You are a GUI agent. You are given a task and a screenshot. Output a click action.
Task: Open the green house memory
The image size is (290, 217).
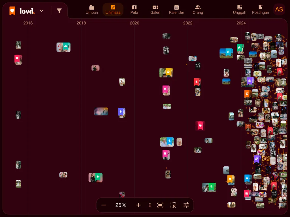tap(240, 49)
